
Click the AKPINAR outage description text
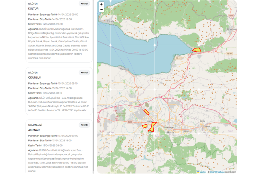coord(58,161)
